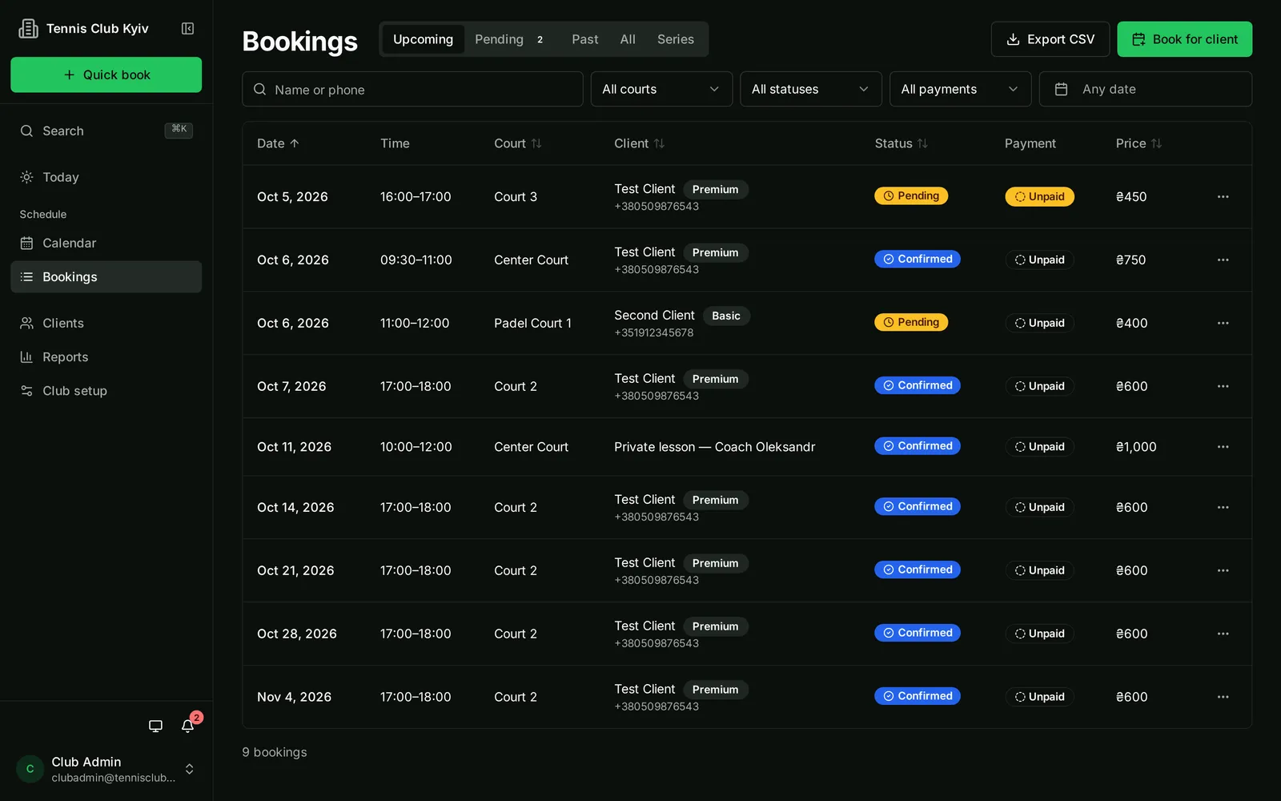Image resolution: width=1281 pixels, height=801 pixels.
Task: Sort bookings by Court column
Action: coord(518,143)
